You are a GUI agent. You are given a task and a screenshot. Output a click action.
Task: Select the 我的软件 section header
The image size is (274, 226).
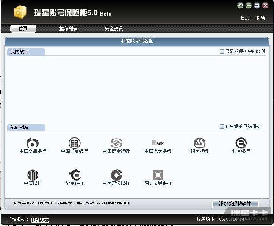pos(26,52)
